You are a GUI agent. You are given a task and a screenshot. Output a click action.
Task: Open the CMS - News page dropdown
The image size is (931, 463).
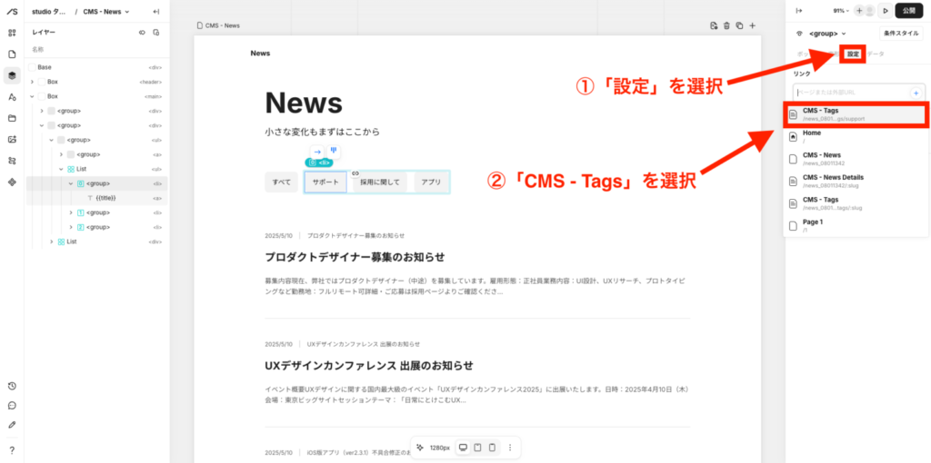point(106,12)
